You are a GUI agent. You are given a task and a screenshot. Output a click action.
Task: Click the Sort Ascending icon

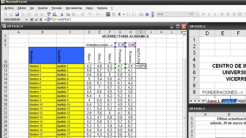click(x=128, y=15)
